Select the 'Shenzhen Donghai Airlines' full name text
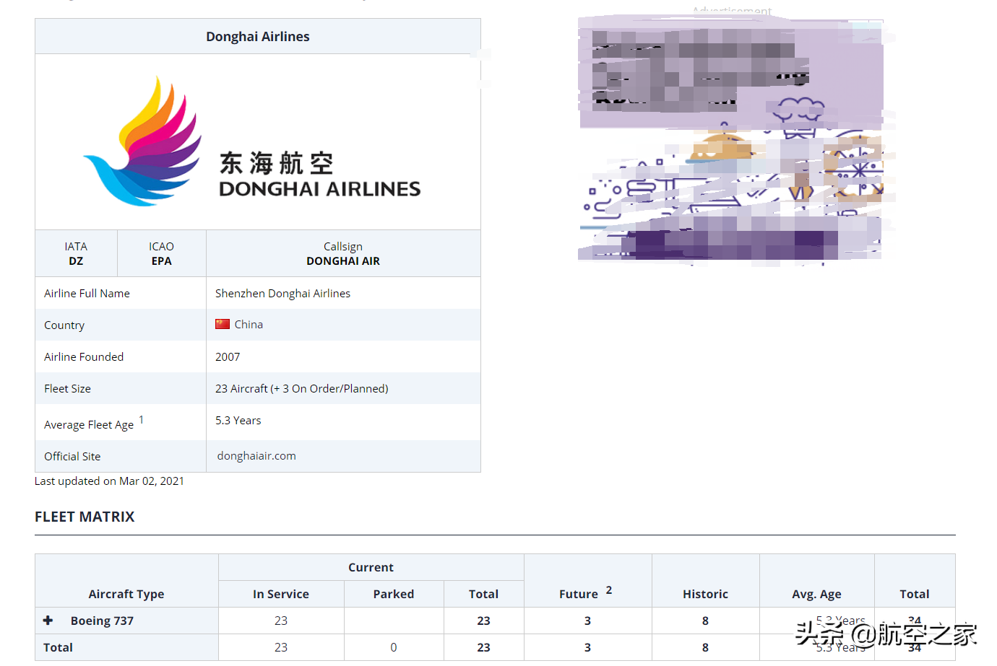 click(282, 294)
